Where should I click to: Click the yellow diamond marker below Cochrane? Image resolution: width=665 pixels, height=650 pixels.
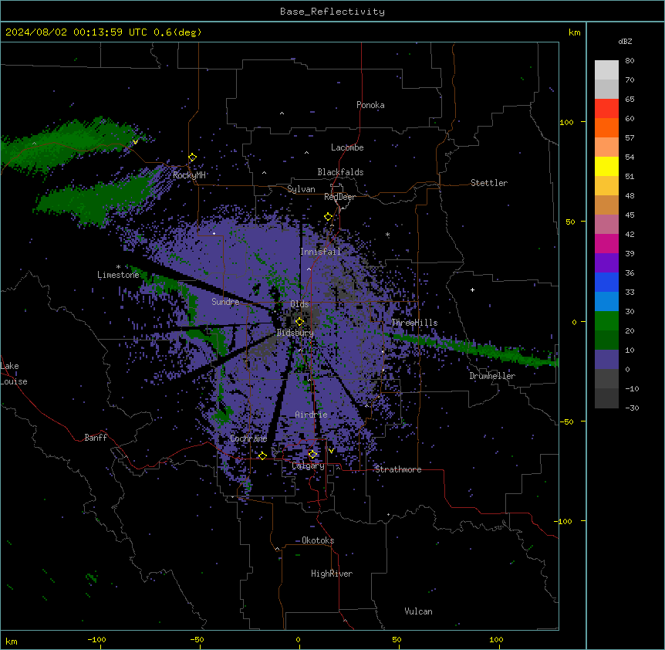262,455
